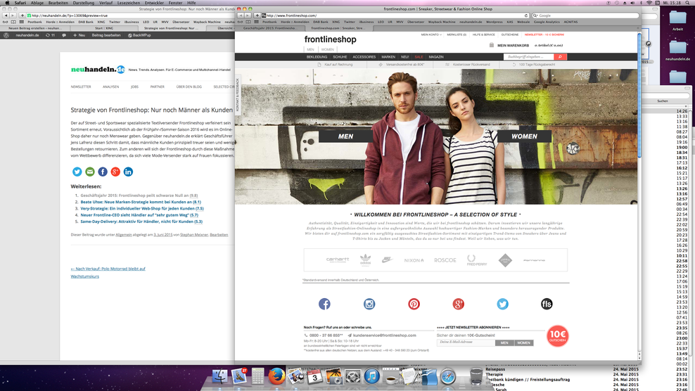Share article via green email icon

pos(90,172)
